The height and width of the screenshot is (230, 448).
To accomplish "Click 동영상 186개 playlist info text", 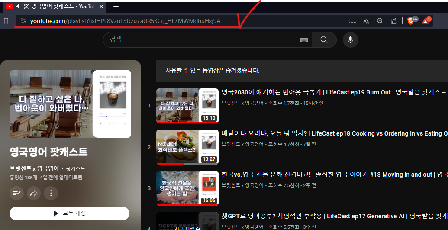I will tap(23, 178).
